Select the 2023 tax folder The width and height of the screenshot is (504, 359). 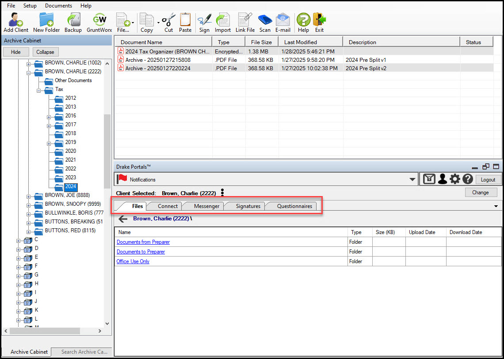point(71,177)
